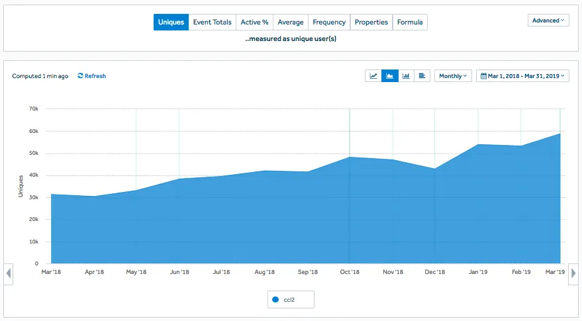The image size is (582, 321).
Task: Click the Aug '18 axis label
Action: [x=265, y=272]
